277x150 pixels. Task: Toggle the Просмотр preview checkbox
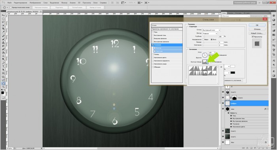click(252, 36)
